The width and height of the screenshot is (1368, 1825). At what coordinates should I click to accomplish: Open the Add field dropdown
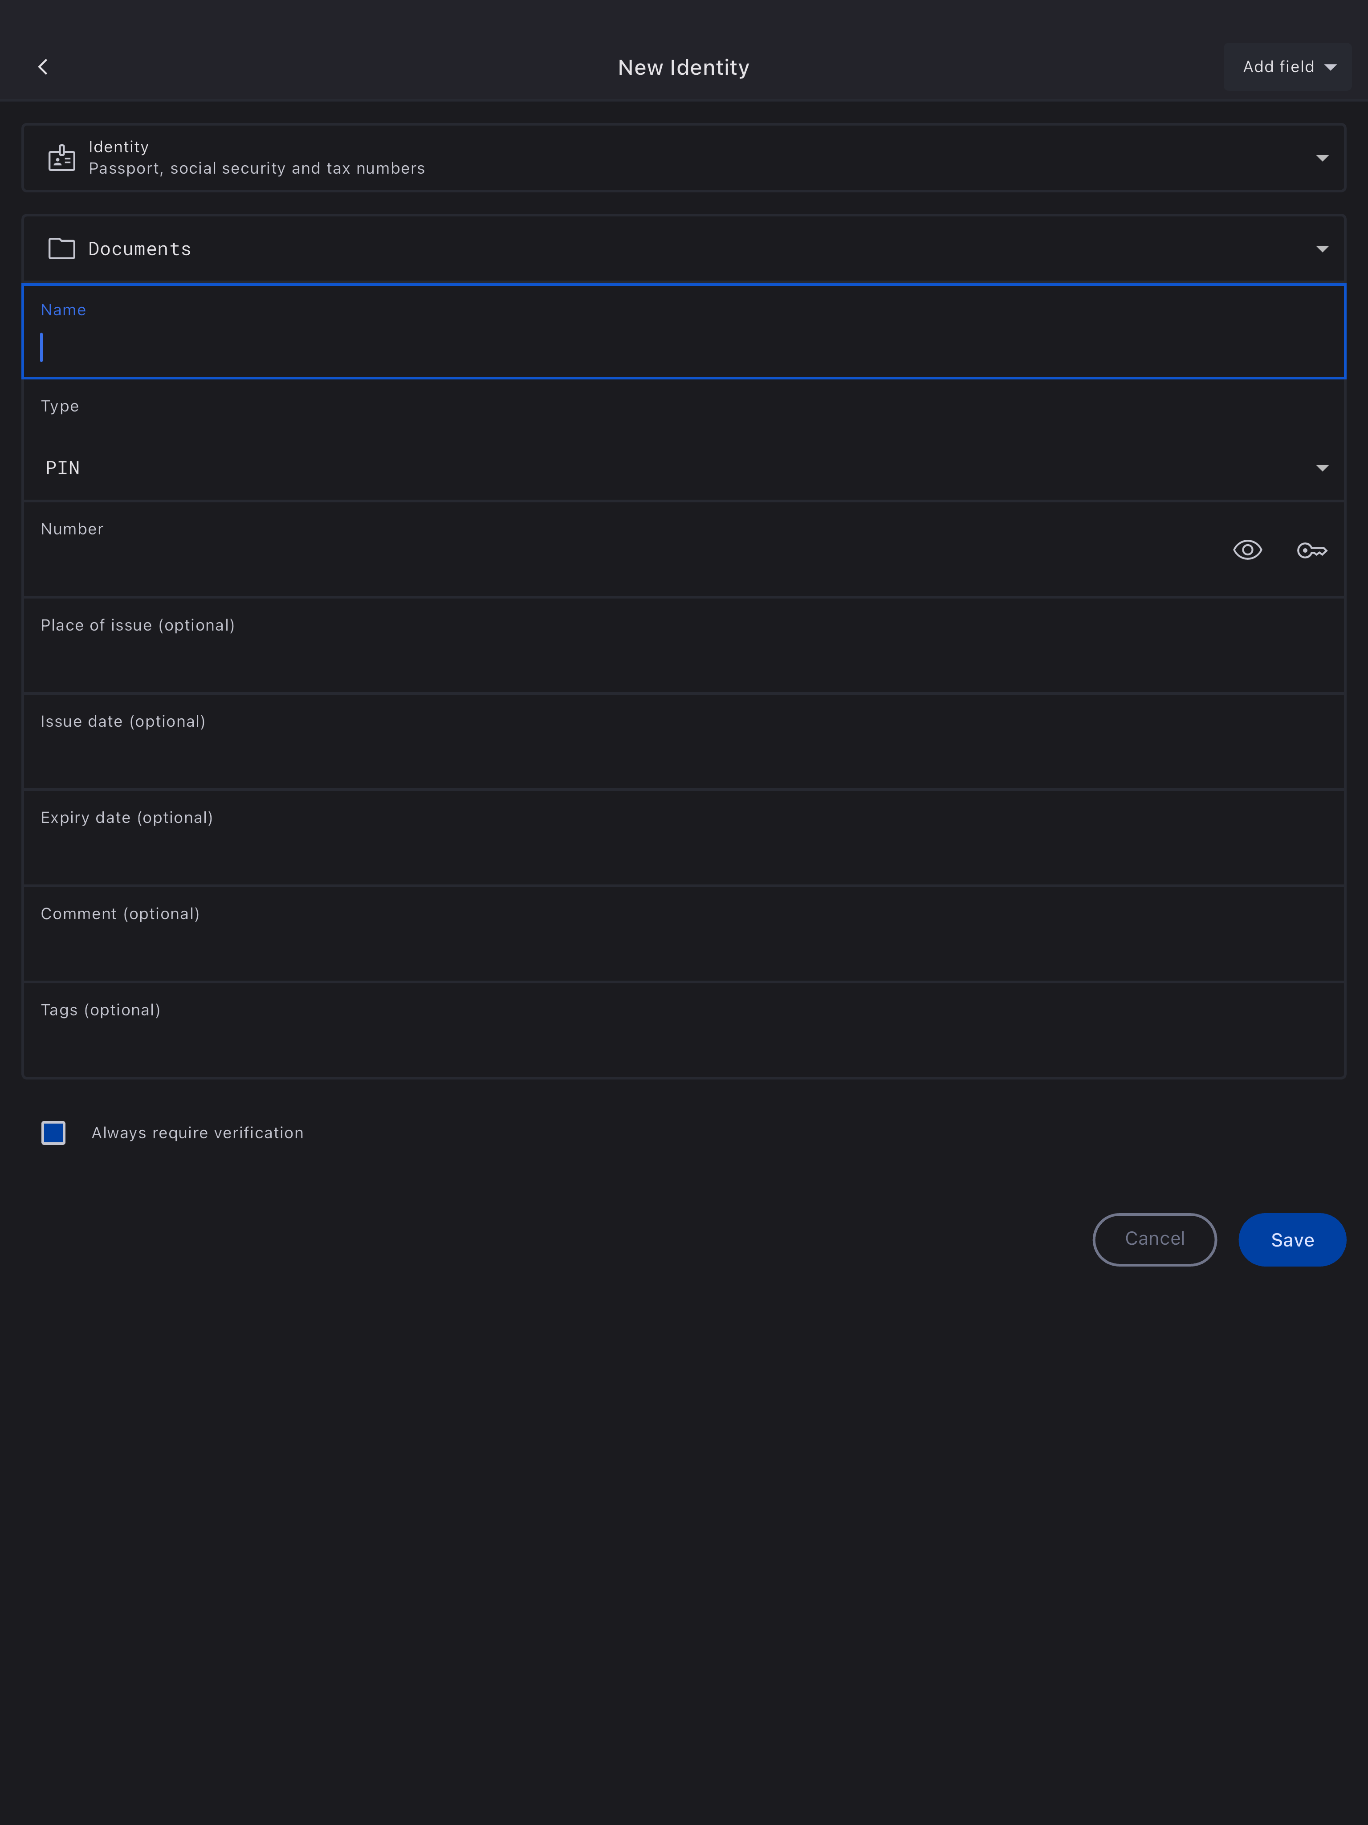(x=1287, y=67)
